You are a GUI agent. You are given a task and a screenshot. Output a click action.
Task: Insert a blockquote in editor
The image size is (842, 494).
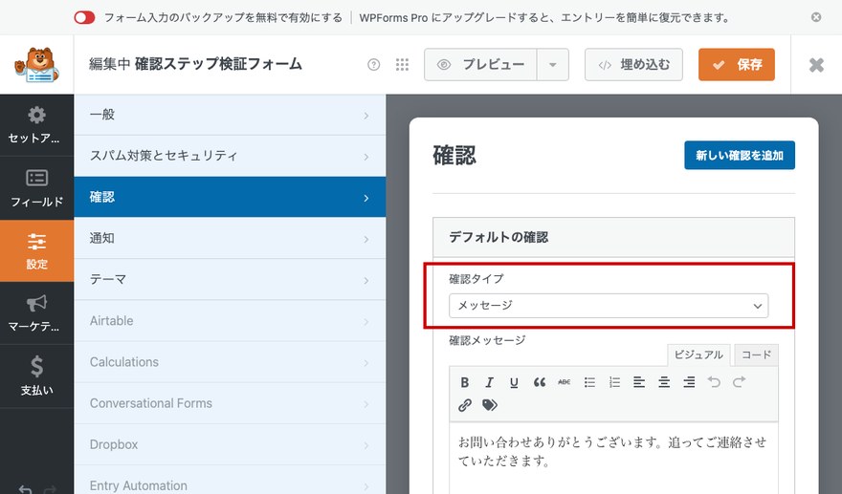[539, 382]
